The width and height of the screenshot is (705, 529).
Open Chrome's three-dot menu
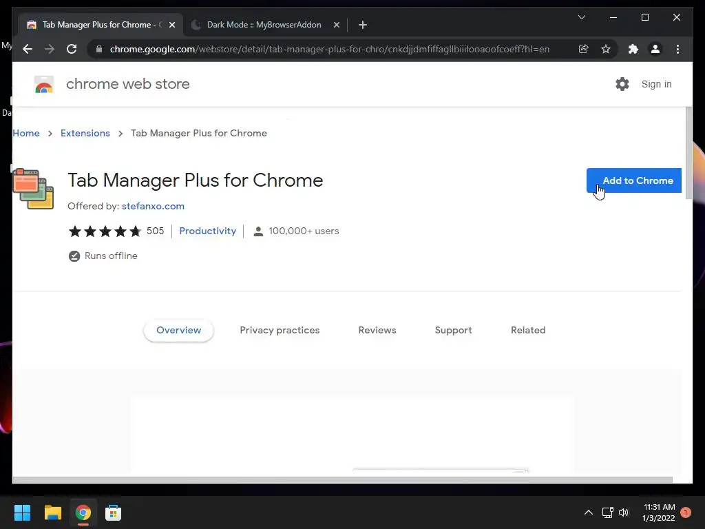pos(677,49)
